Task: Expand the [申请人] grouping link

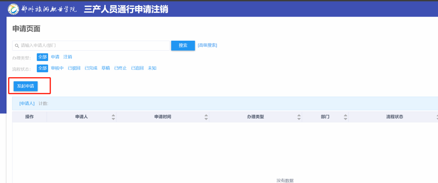Action: pos(27,103)
